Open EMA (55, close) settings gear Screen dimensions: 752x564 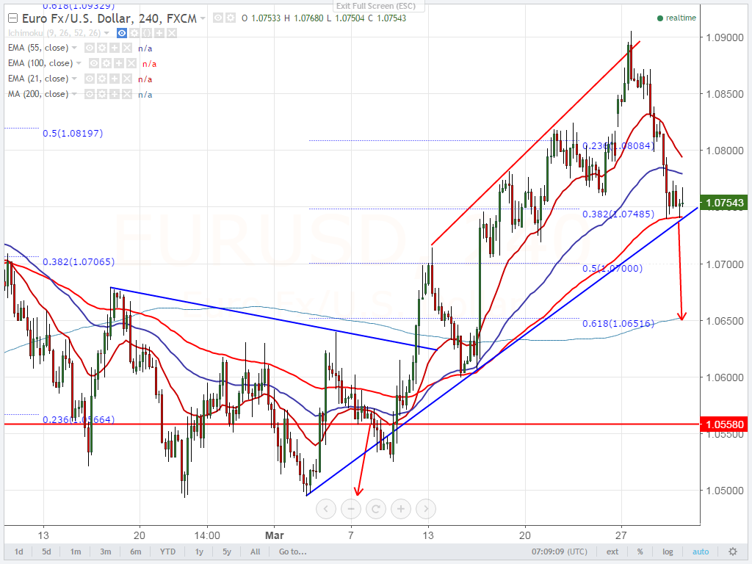[x=101, y=48]
